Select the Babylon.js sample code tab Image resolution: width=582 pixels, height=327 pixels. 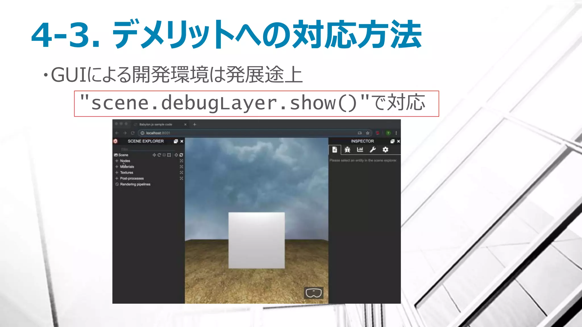[x=160, y=124]
